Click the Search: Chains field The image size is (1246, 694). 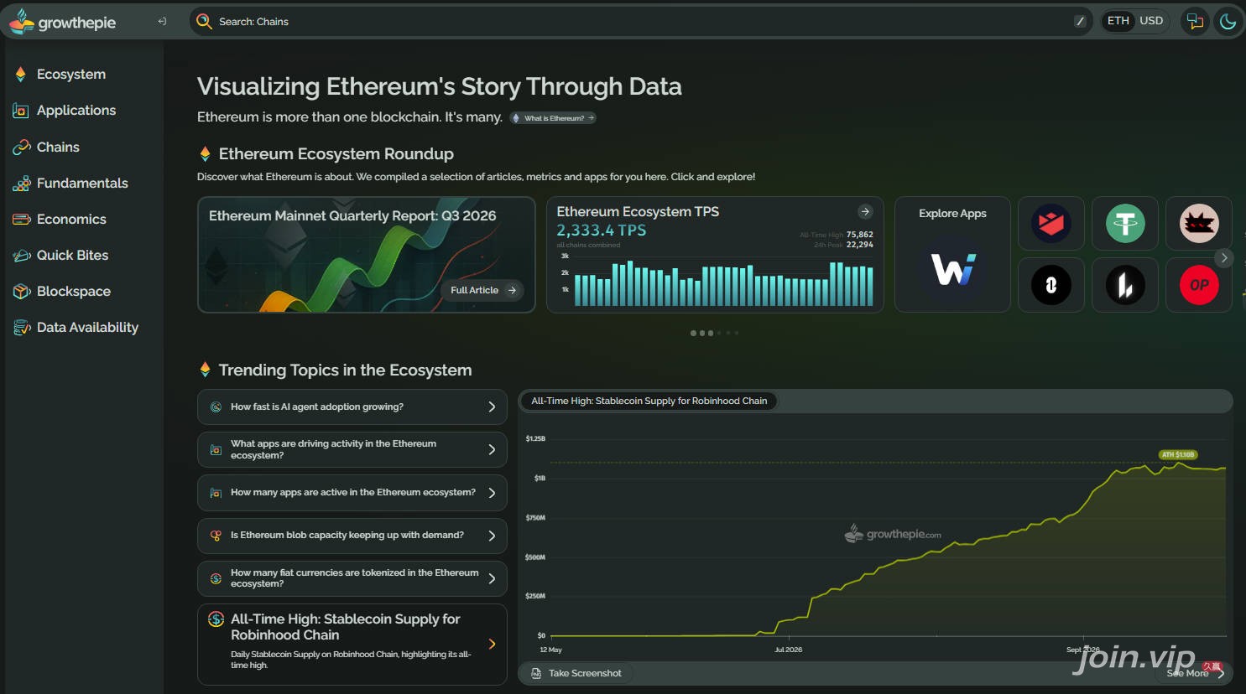coord(641,22)
